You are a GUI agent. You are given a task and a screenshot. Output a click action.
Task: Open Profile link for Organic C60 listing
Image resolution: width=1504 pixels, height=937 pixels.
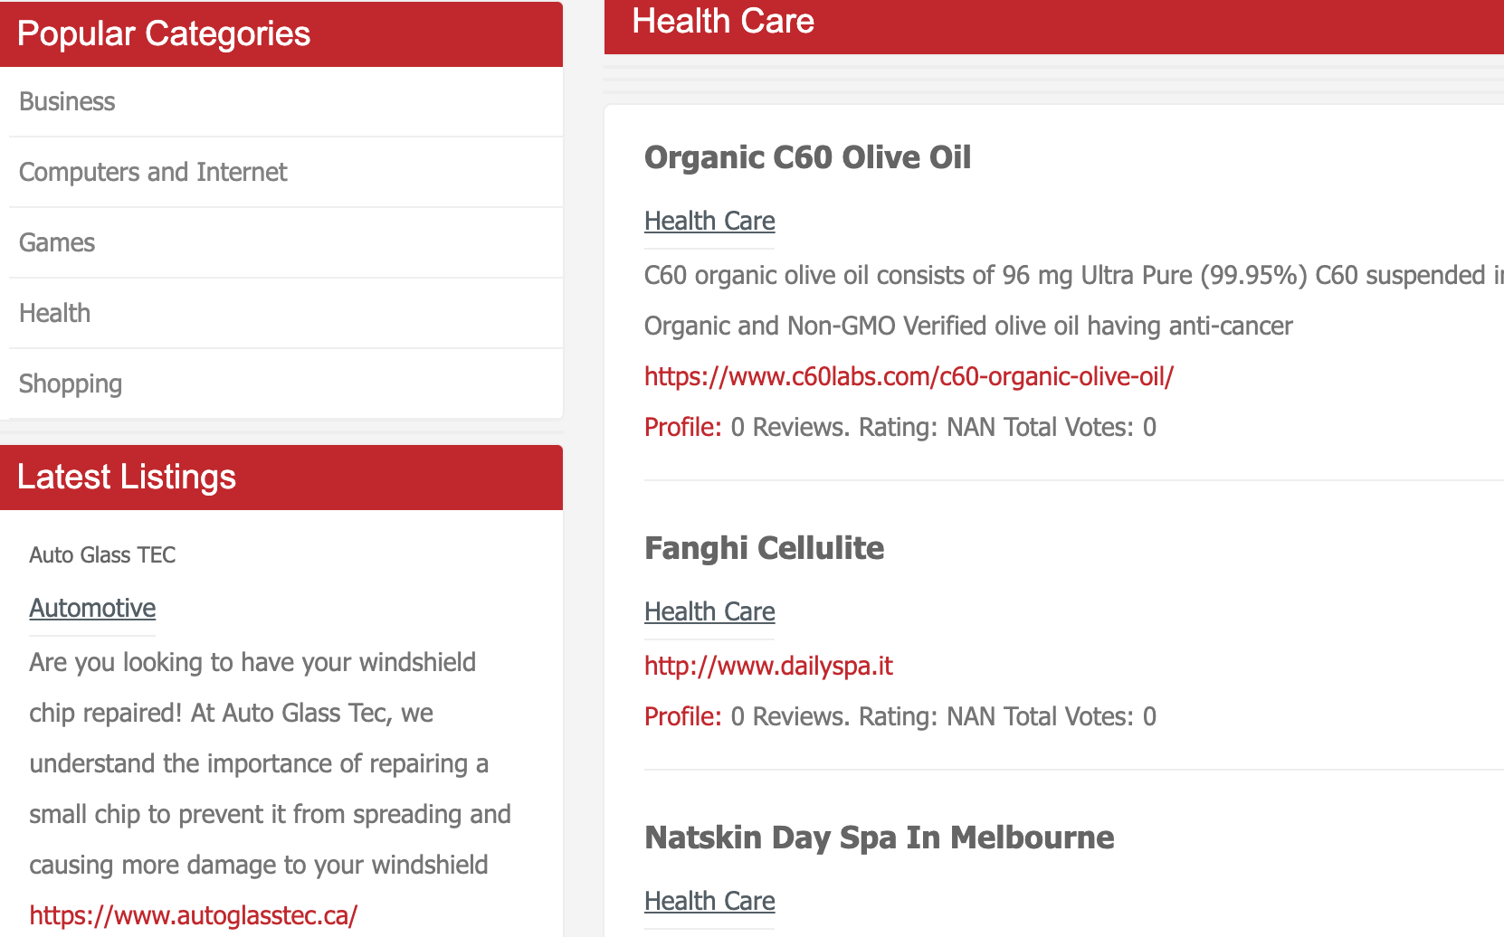tap(683, 427)
